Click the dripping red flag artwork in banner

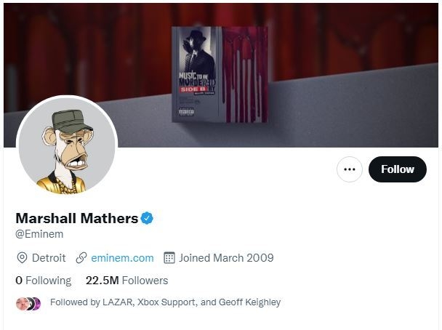pyautogui.click(x=245, y=75)
